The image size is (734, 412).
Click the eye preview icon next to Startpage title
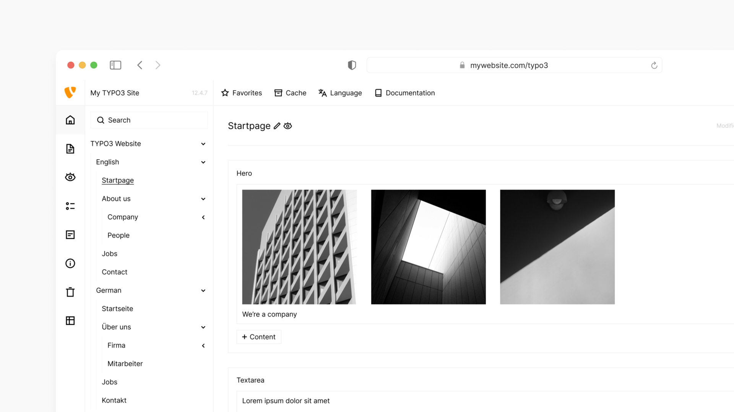(x=288, y=126)
